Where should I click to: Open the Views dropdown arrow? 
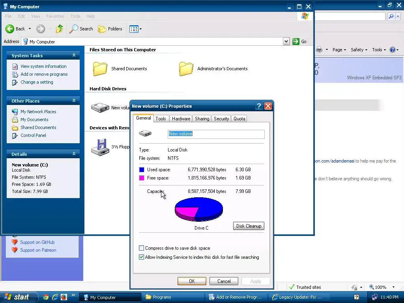pyautogui.click(x=140, y=29)
